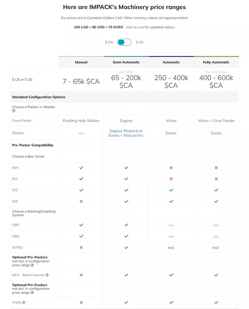Click the IN1 red cross under Automatic
Image resolution: width=249 pixels, height=309 pixels.
[171, 179]
